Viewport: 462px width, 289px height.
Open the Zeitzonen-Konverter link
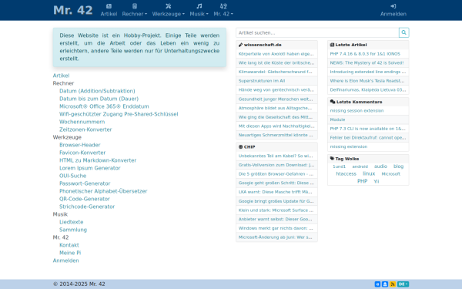(x=85, y=129)
